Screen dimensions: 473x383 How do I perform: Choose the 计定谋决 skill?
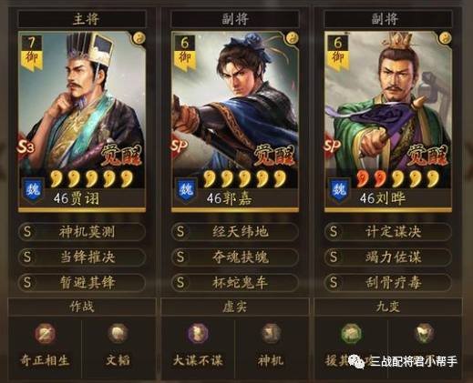[388, 232]
